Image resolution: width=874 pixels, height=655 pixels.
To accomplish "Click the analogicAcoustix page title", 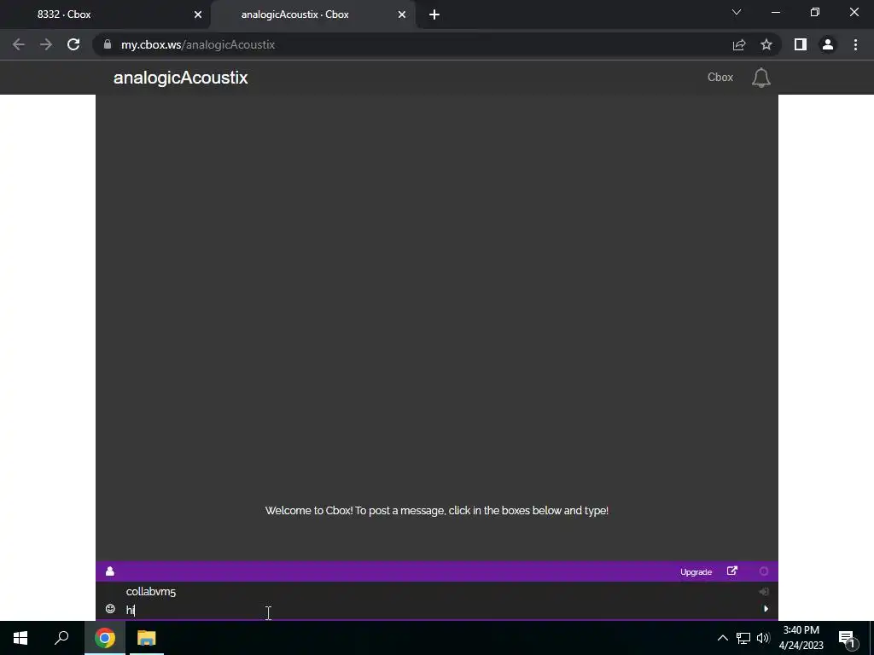I will tap(181, 78).
